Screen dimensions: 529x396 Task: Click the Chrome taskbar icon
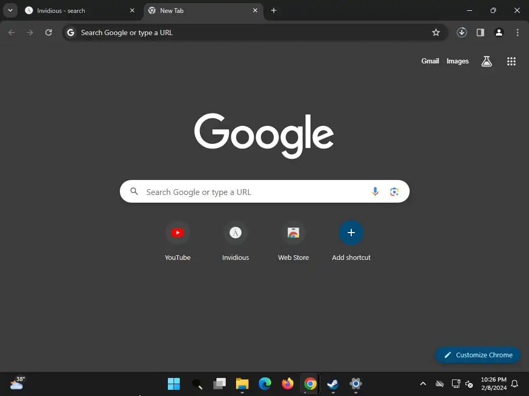(310, 384)
